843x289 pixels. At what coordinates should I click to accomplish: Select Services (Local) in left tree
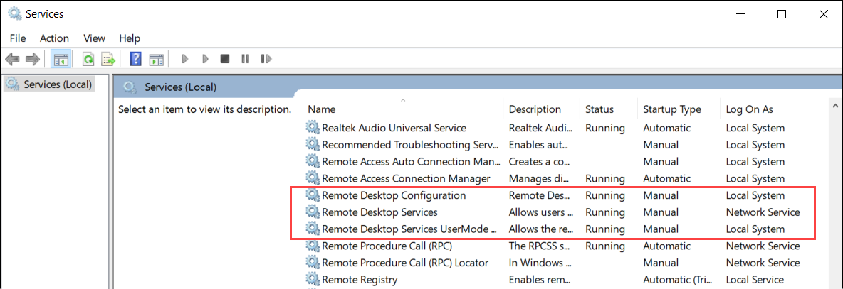pyautogui.click(x=58, y=84)
